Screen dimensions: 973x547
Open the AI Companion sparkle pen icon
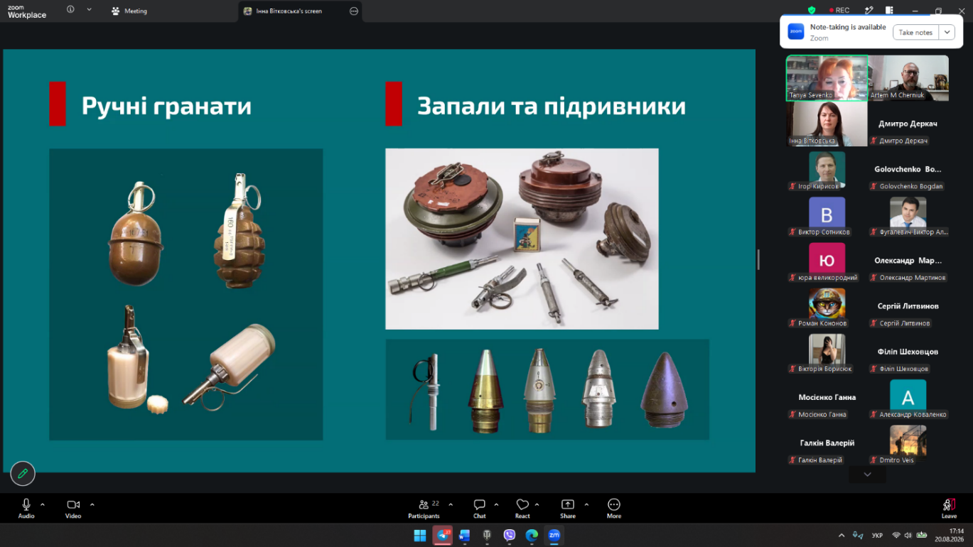869,10
